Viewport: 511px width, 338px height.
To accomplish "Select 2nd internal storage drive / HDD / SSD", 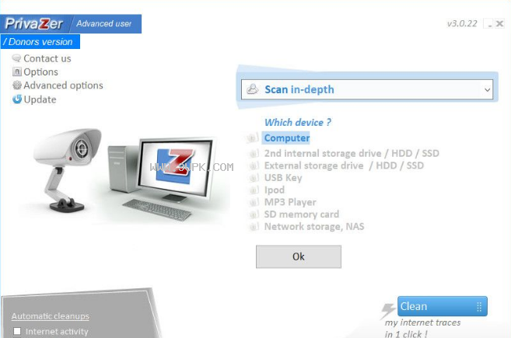I will (352, 153).
